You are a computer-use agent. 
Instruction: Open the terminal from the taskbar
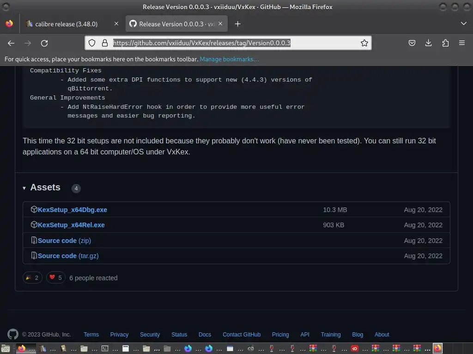[x=105, y=348]
